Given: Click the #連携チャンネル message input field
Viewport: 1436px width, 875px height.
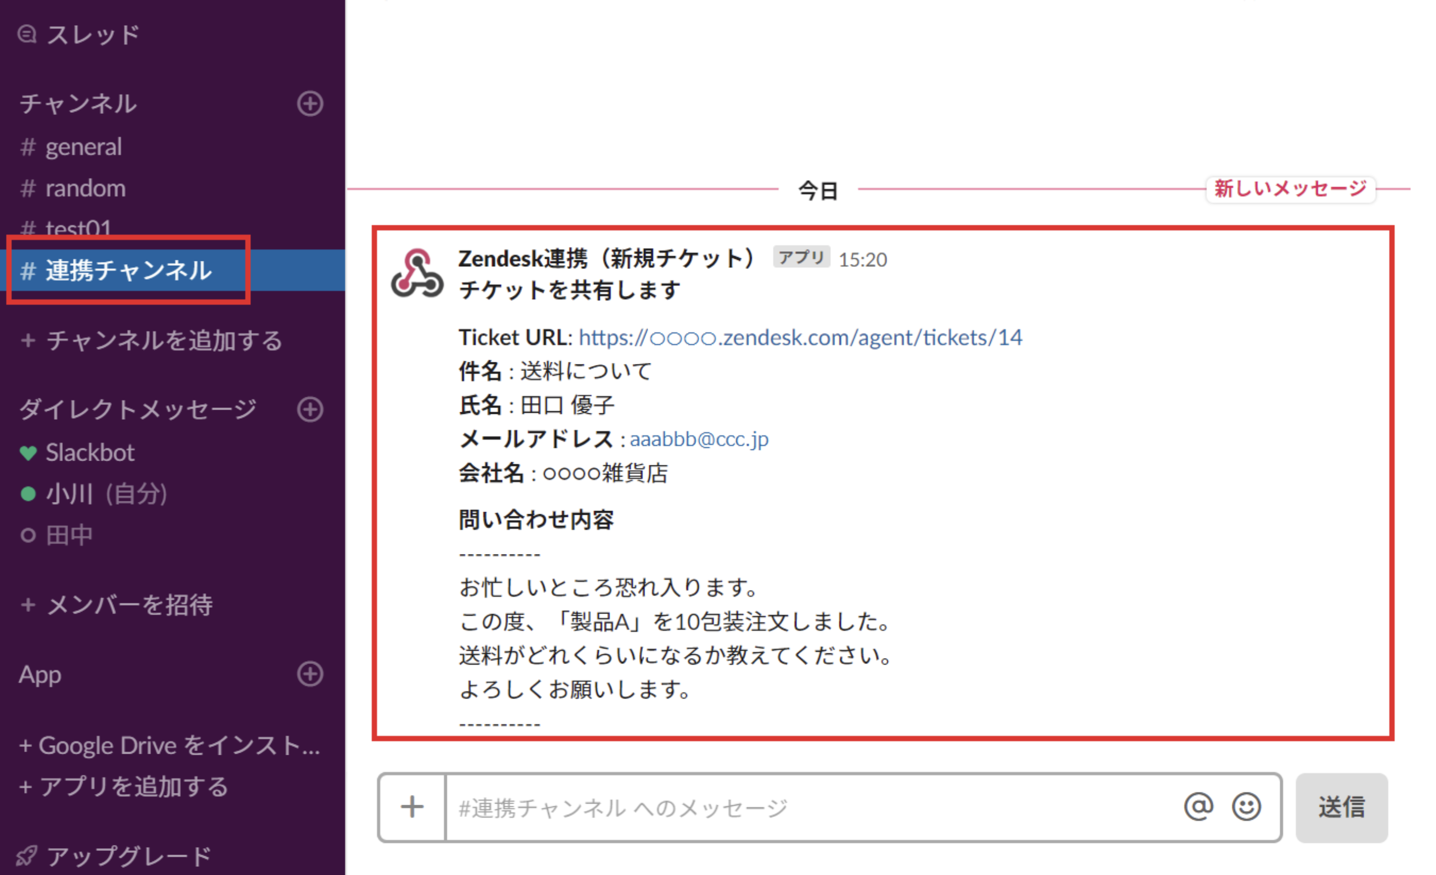Looking at the screenshot, I should (x=813, y=807).
